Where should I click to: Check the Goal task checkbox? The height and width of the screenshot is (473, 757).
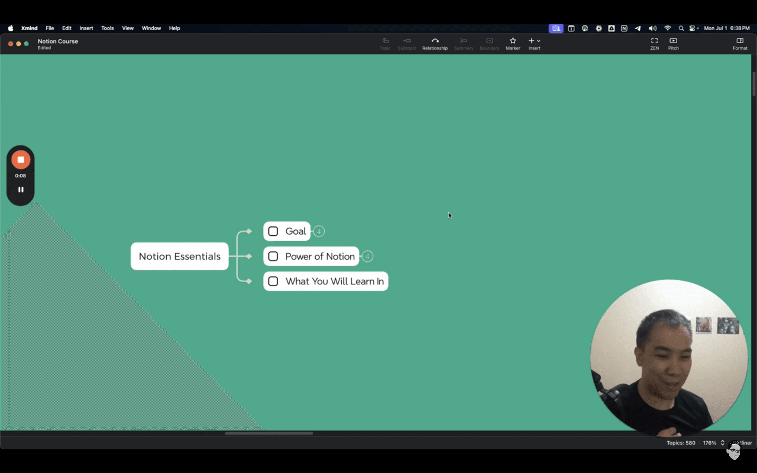[x=273, y=231]
